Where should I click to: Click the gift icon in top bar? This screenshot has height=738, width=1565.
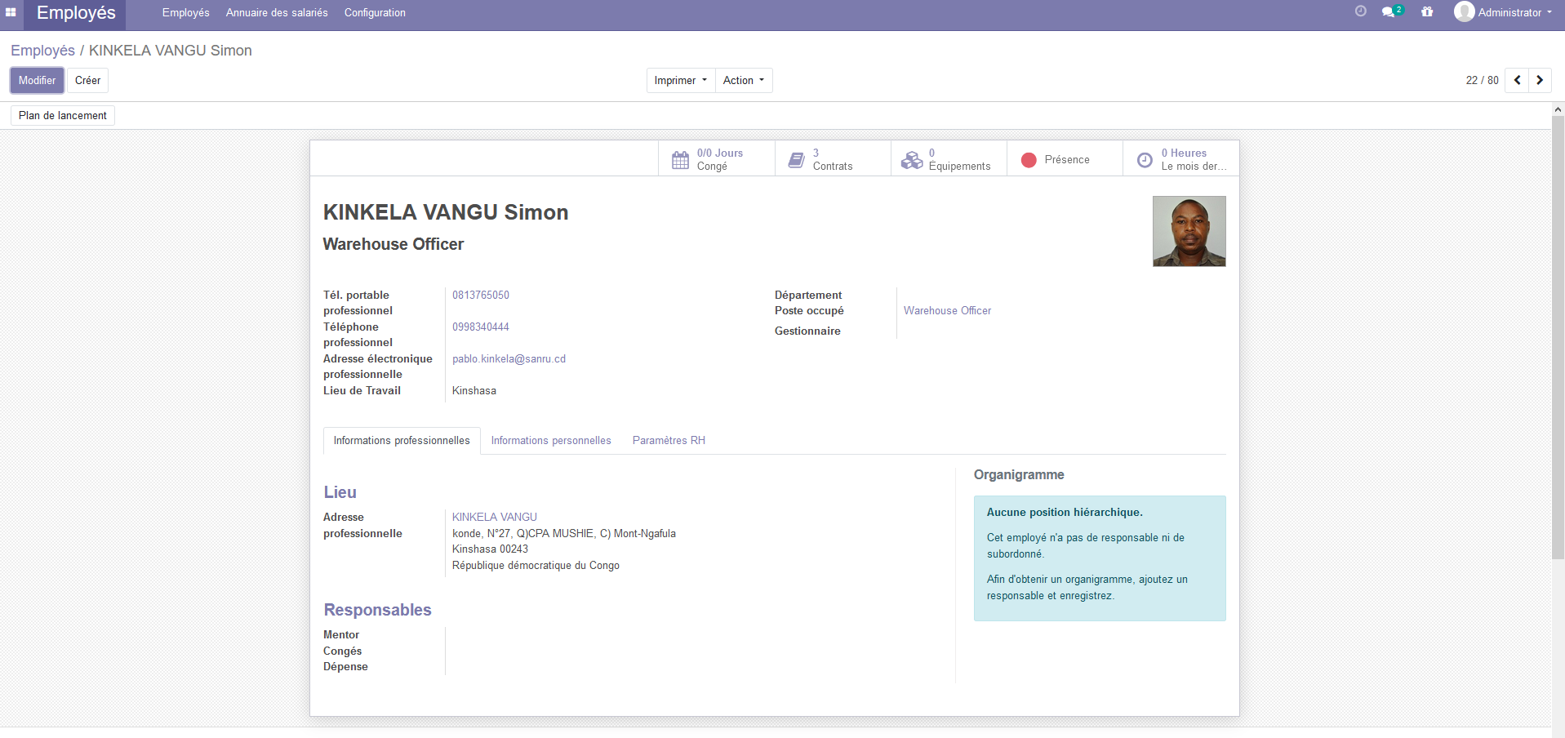click(1427, 12)
